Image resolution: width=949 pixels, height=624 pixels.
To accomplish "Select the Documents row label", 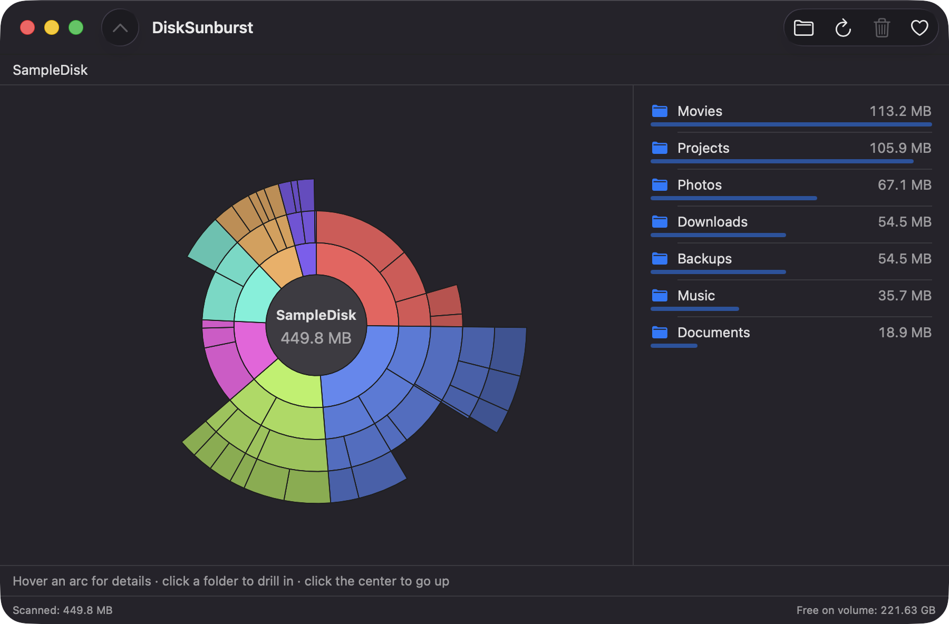I will 713,333.
